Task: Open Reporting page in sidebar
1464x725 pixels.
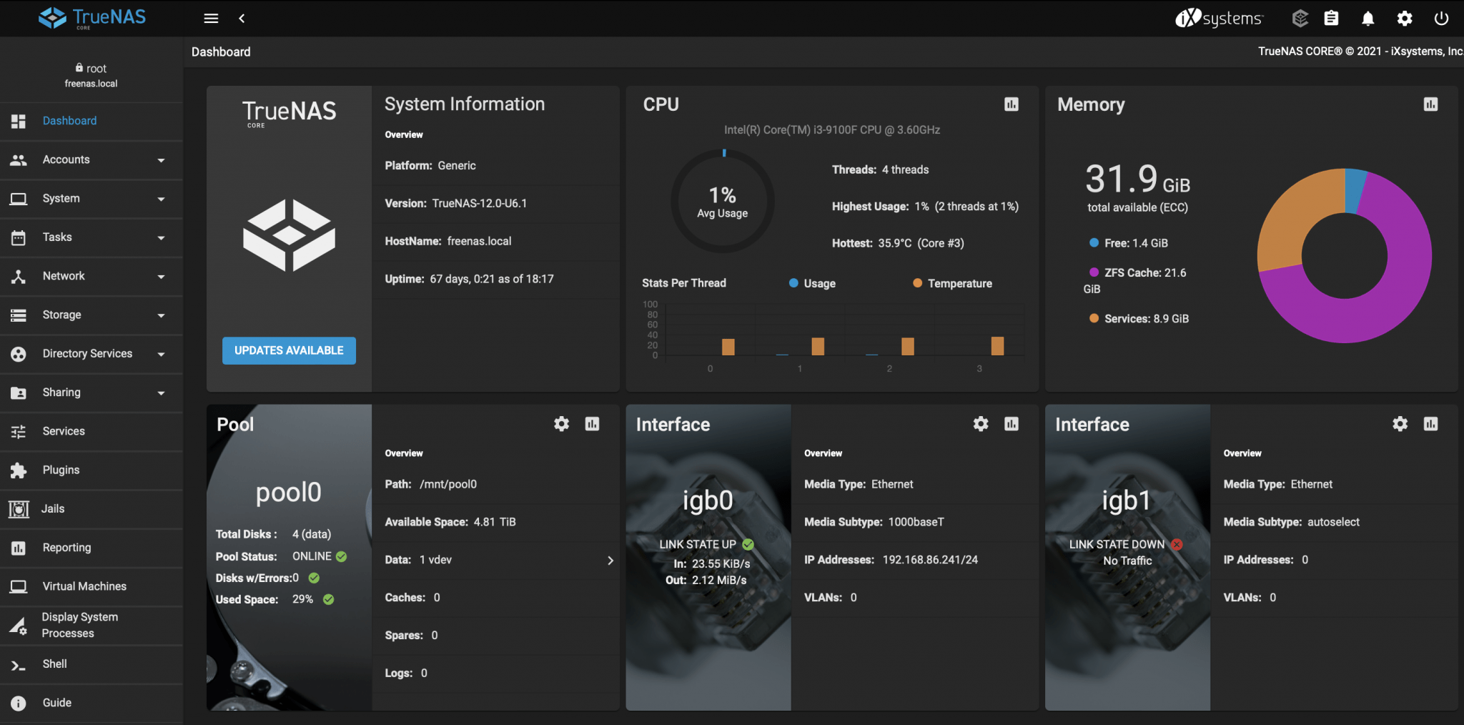Action: [x=91, y=548]
